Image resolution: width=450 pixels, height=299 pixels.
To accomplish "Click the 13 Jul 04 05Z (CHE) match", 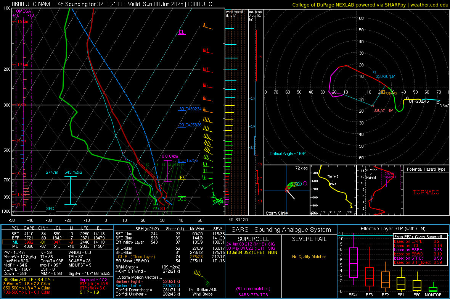I will tap(252, 252).
